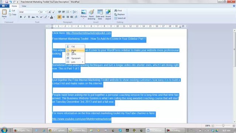Click Find in Editing group

coord(118,11)
